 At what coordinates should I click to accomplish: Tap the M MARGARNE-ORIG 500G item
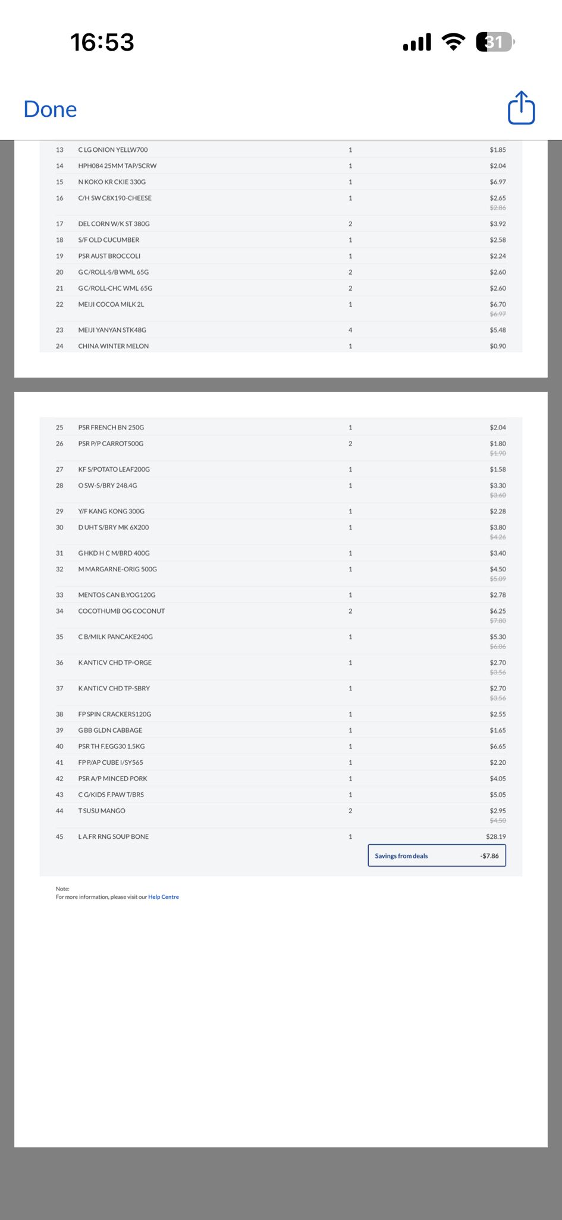tap(117, 569)
